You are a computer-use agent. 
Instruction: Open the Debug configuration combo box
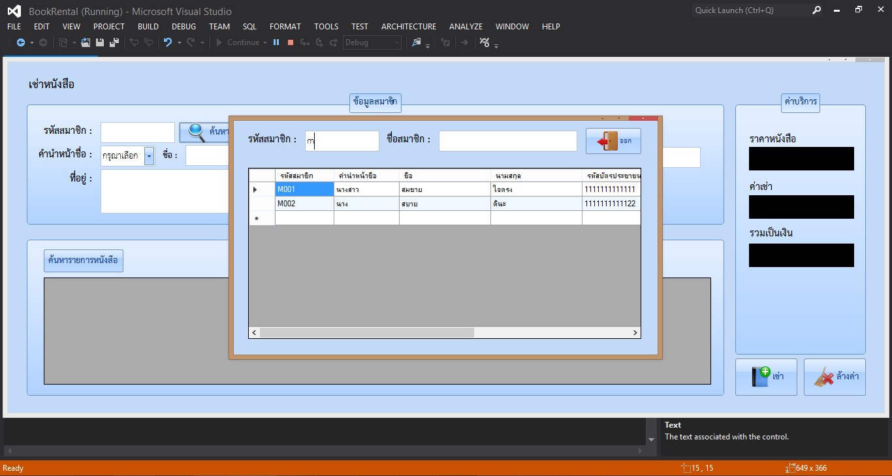pos(372,42)
